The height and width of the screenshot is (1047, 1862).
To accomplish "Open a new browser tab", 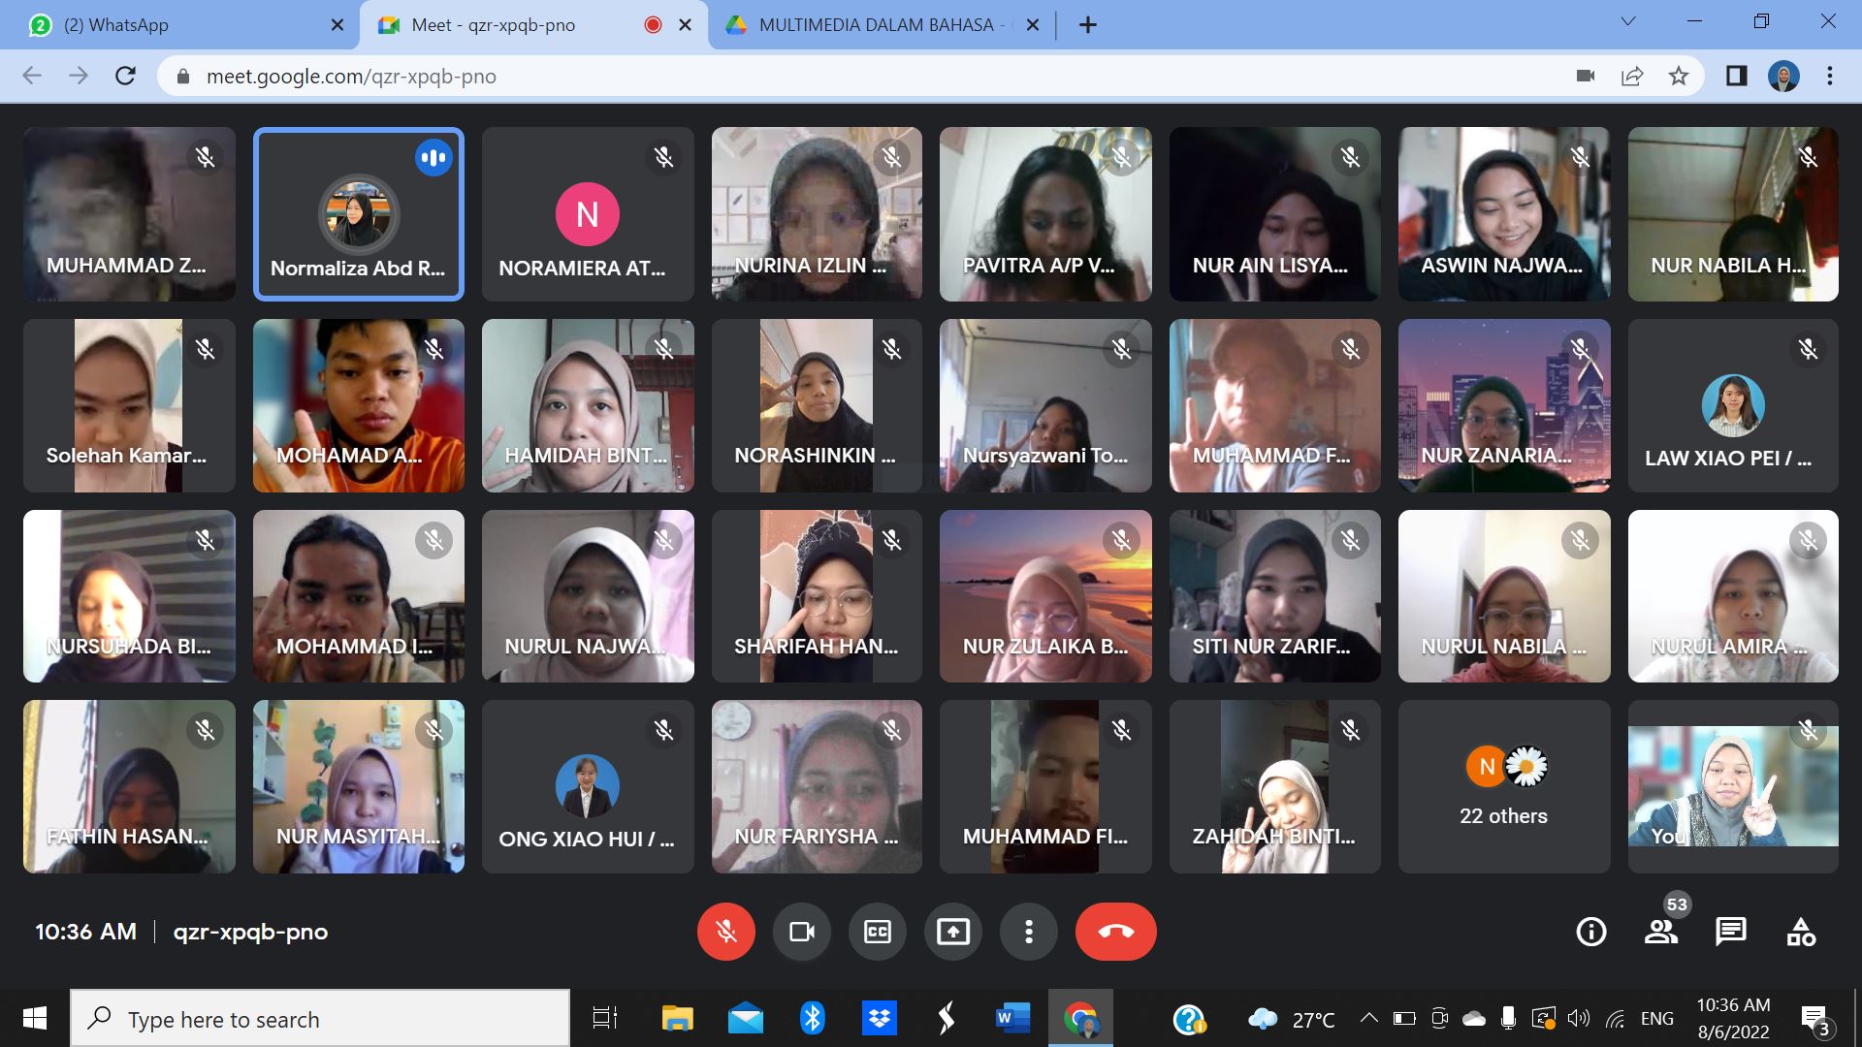I will pos(1088,25).
